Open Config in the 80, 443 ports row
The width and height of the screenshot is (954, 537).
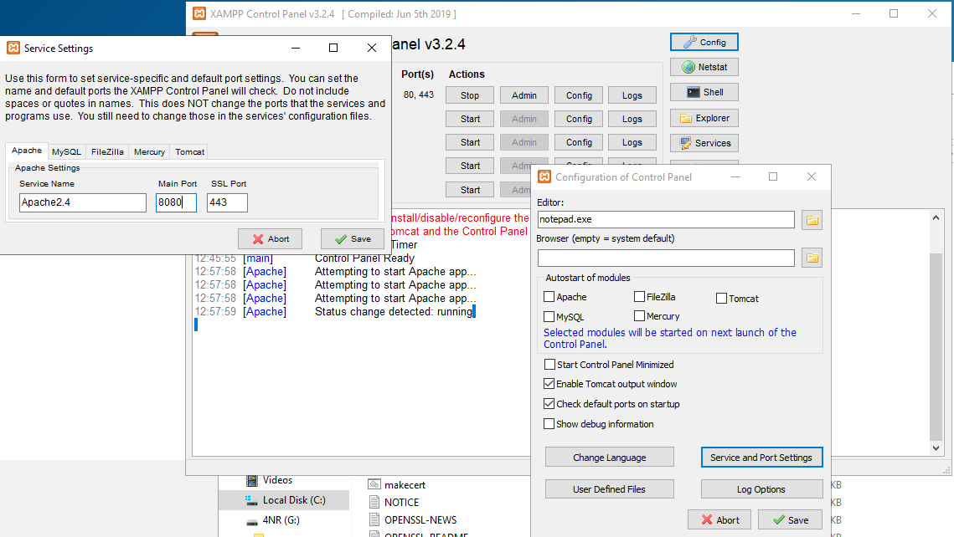tap(579, 95)
